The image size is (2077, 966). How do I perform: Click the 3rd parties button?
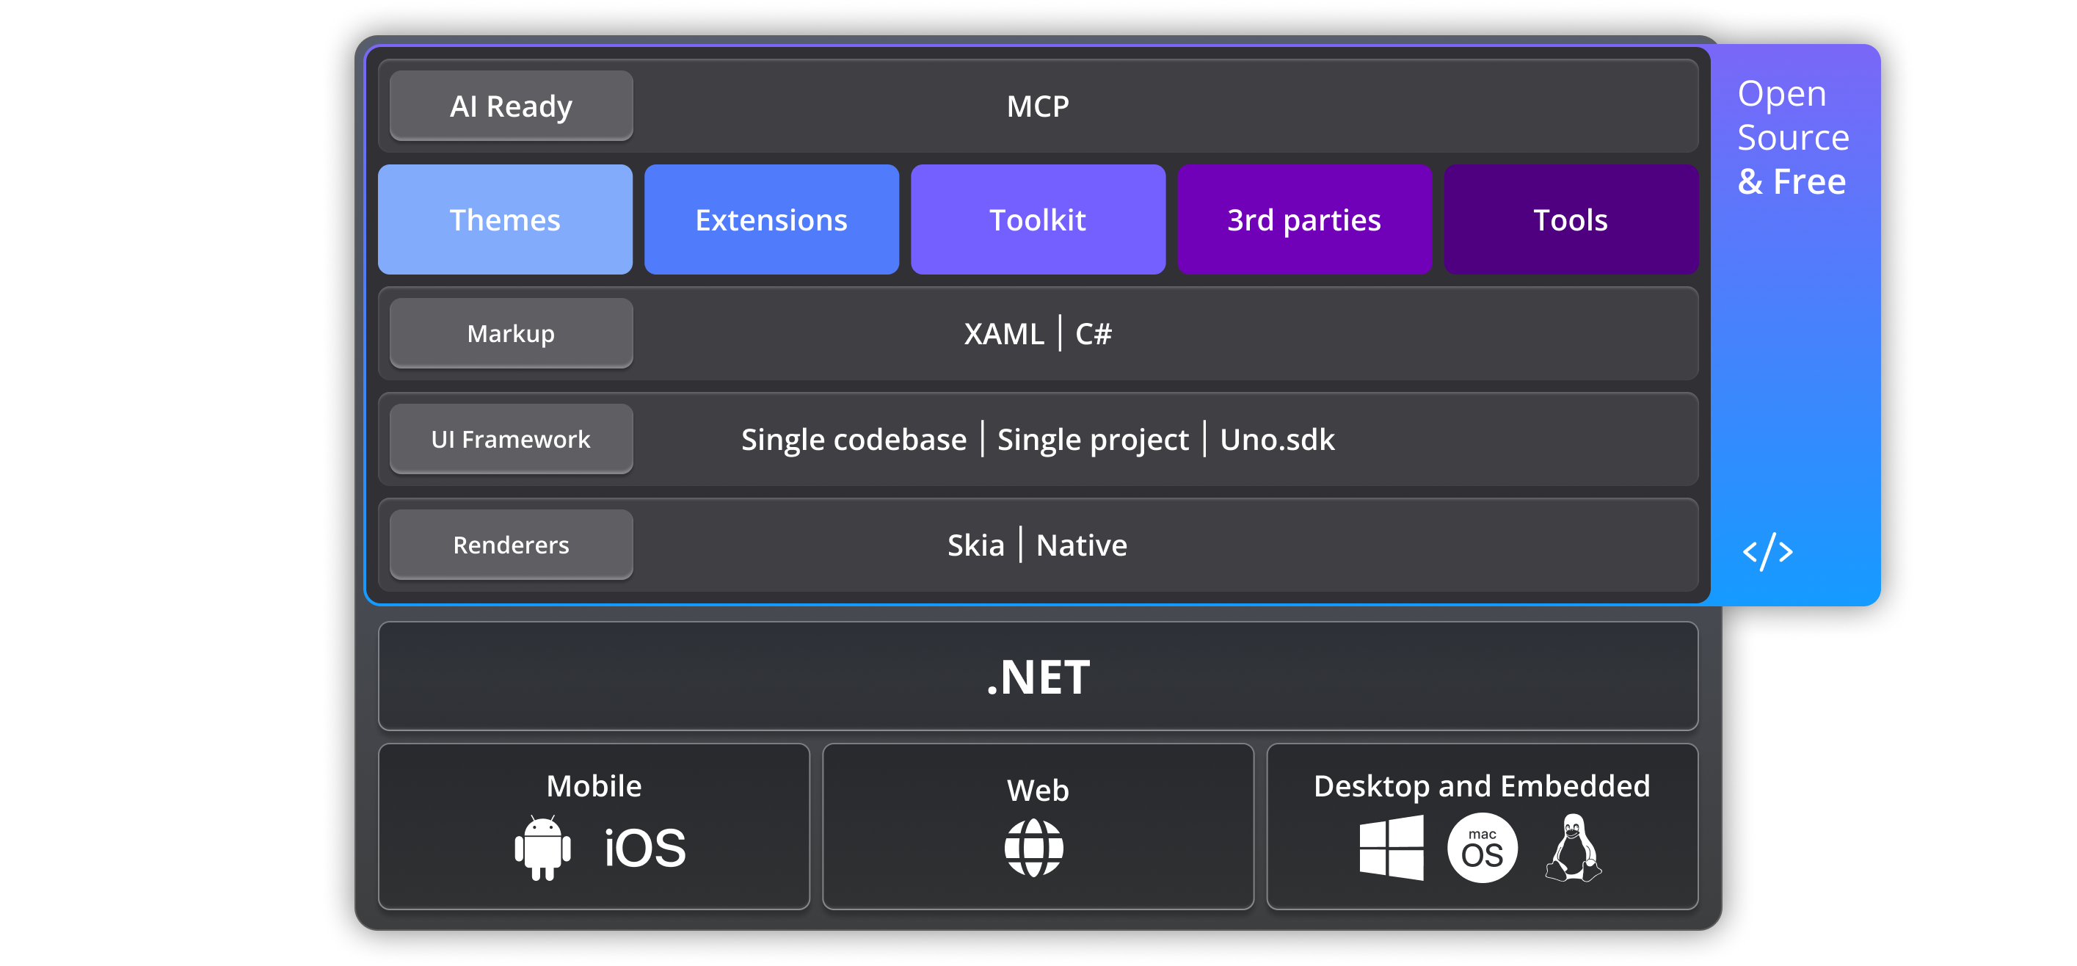pos(1303,219)
